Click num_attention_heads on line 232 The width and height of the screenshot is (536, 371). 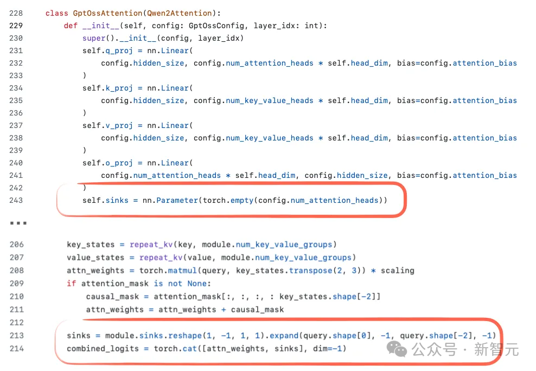tap(270, 63)
